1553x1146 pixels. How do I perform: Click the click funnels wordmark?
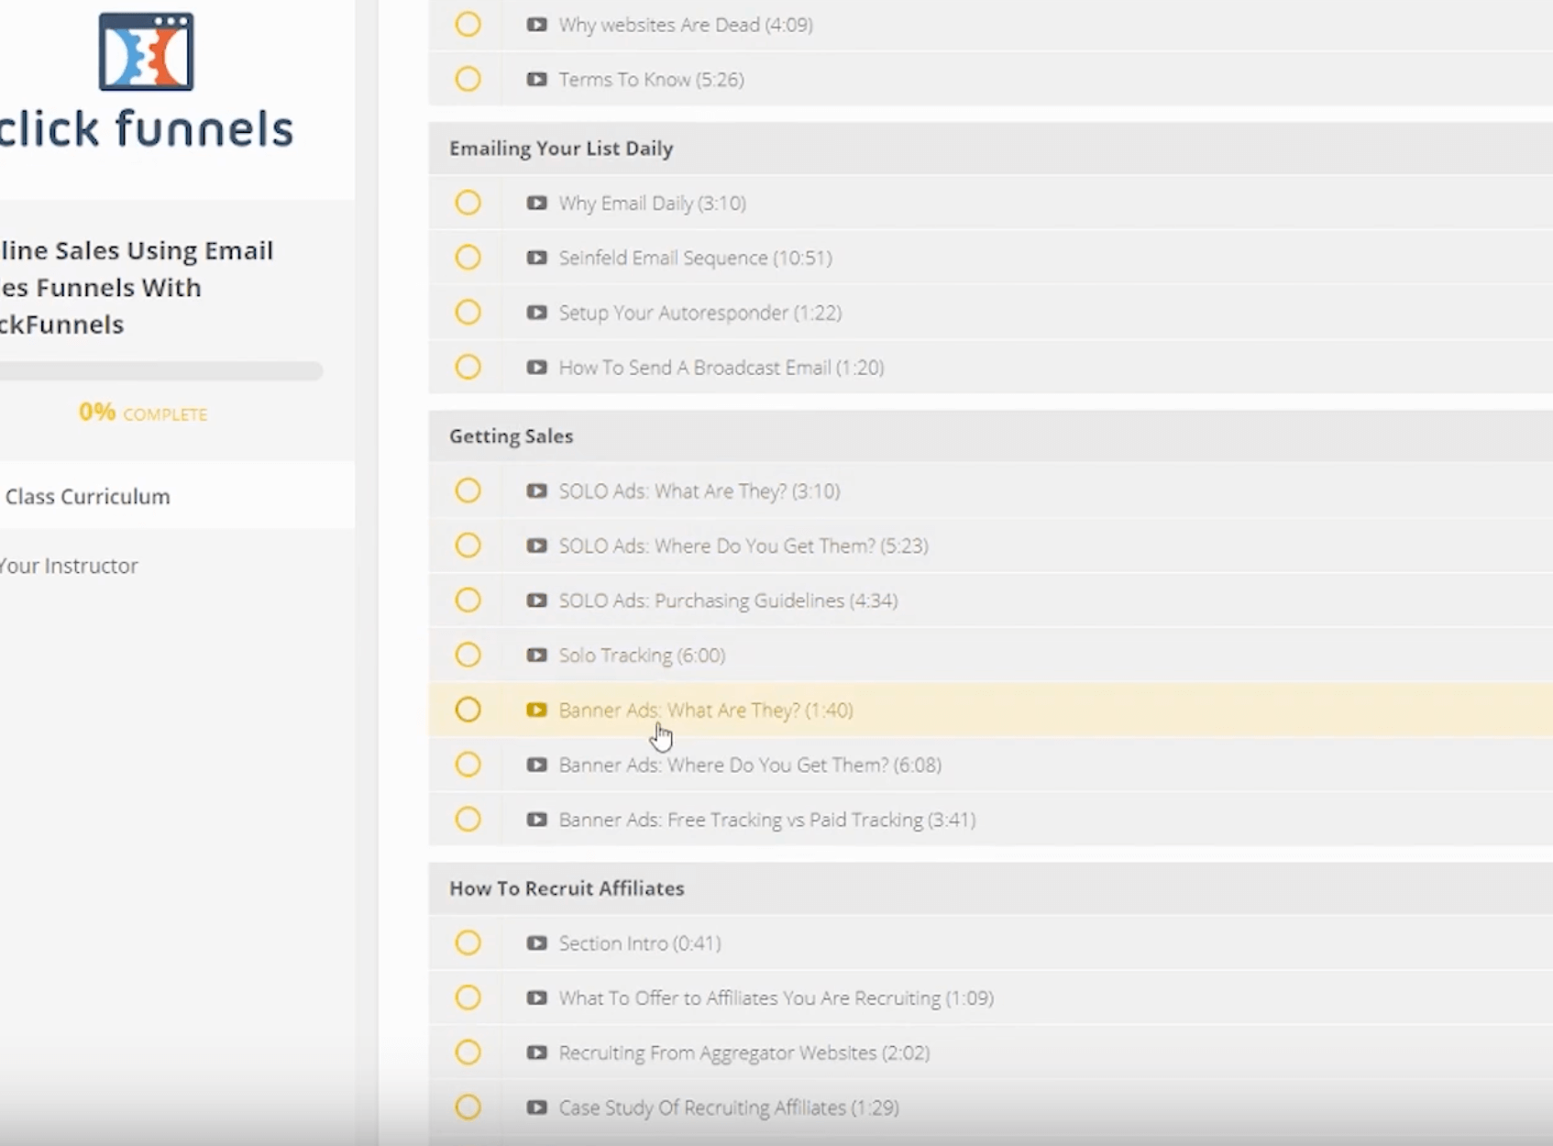147,128
